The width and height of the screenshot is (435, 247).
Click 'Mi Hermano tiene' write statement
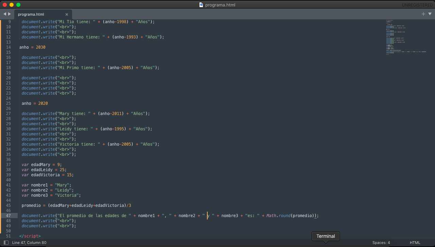93,37
